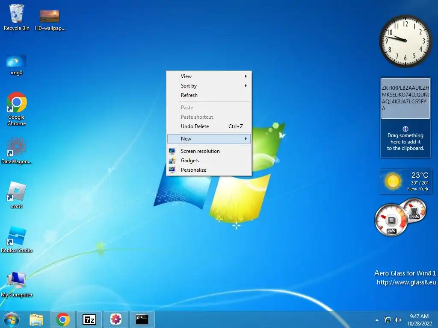The height and width of the screenshot is (328, 438).
Task: Click the Sort by submenu arrow
Action: [246, 85]
